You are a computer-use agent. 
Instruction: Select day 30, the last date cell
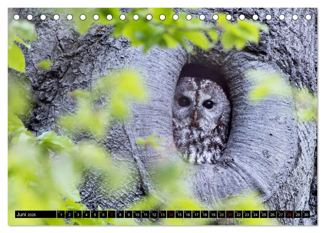coord(306,214)
